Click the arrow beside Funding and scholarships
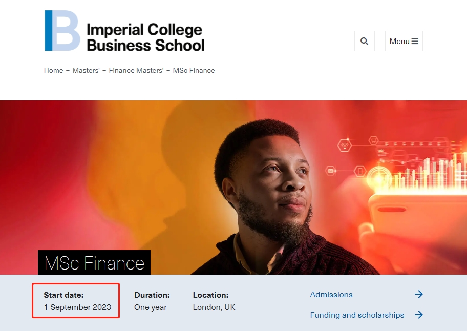This screenshot has width=467, height=331. click(x=418, y=315)
